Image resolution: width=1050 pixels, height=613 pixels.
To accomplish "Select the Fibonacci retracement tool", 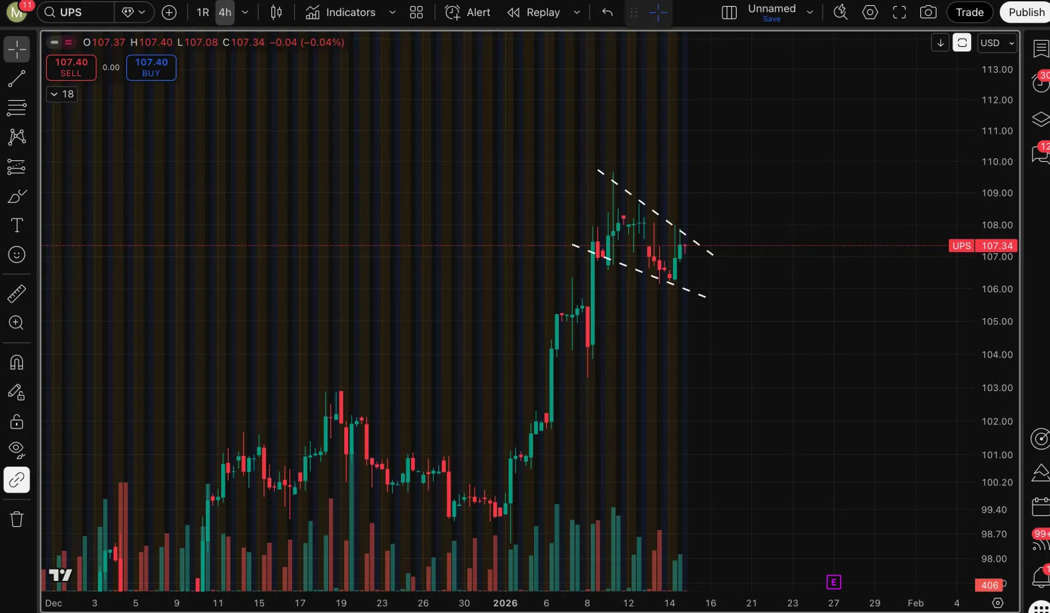I will coord(17,108).
